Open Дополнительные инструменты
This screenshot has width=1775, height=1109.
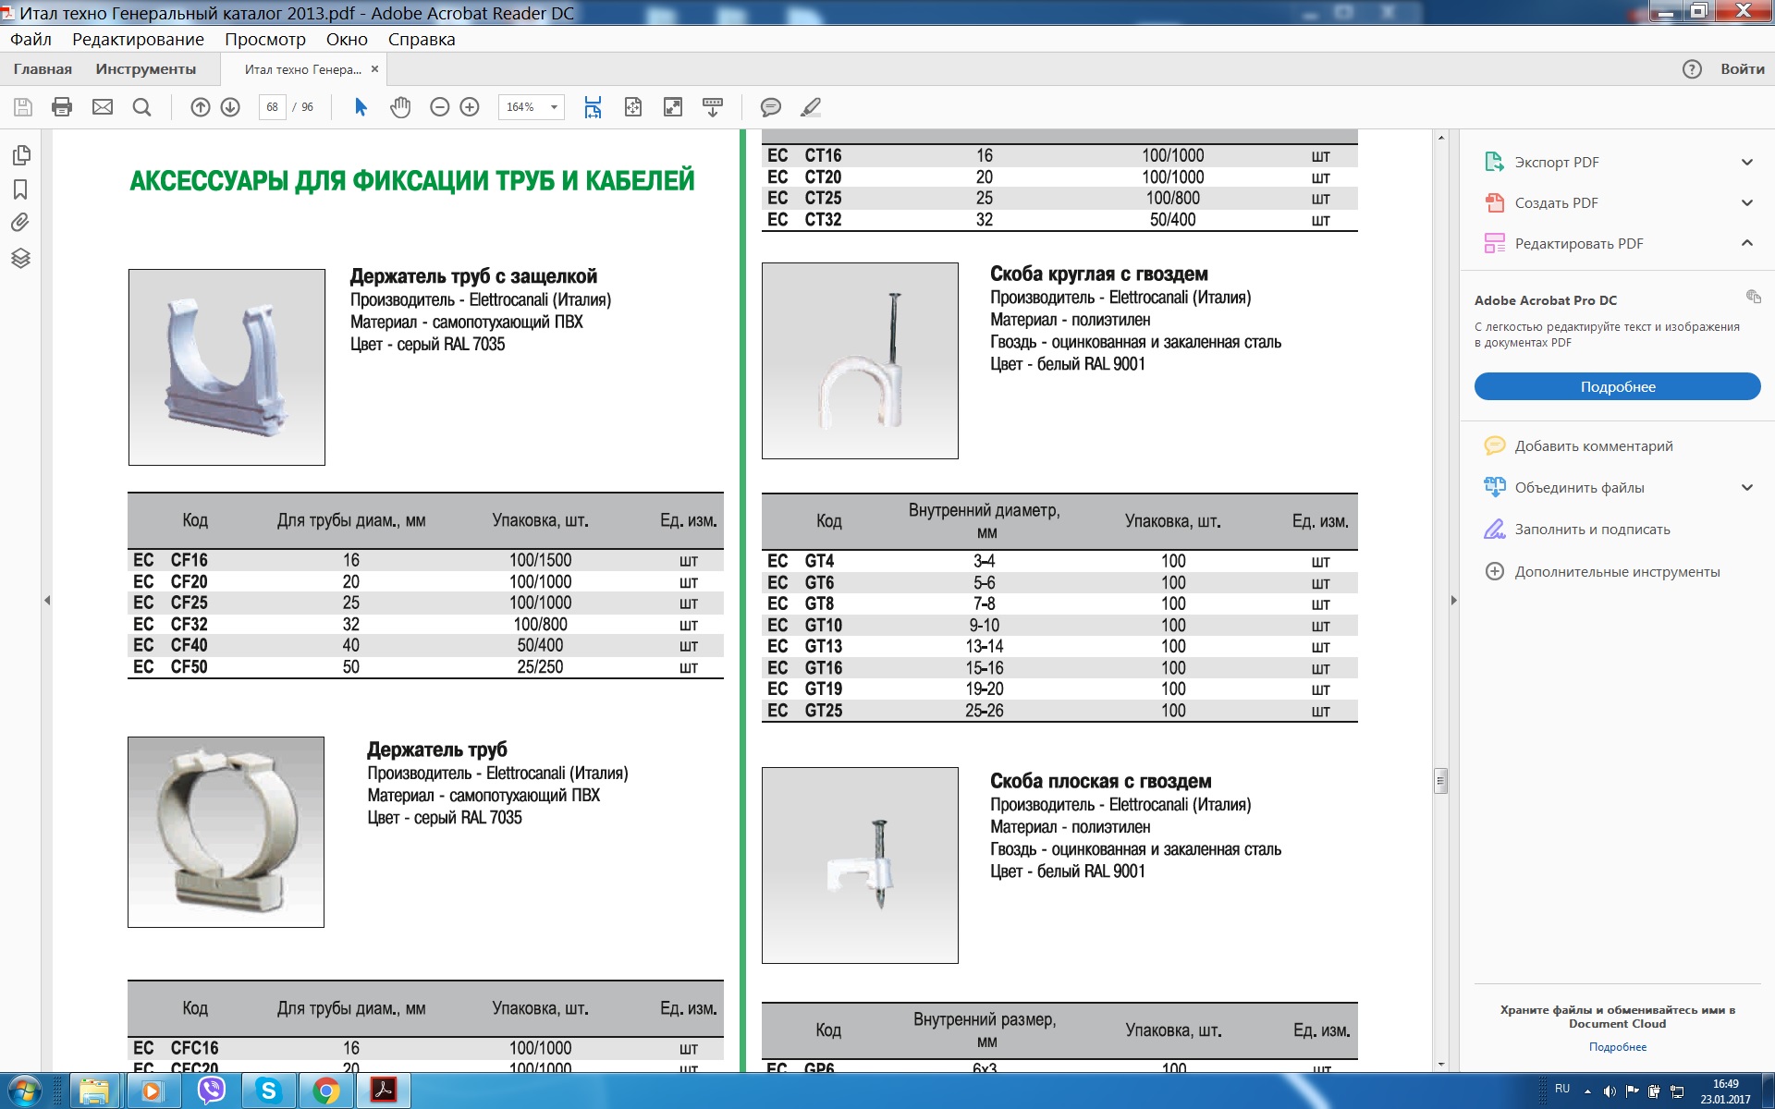pyautogui.click(x=1617, y=571)
